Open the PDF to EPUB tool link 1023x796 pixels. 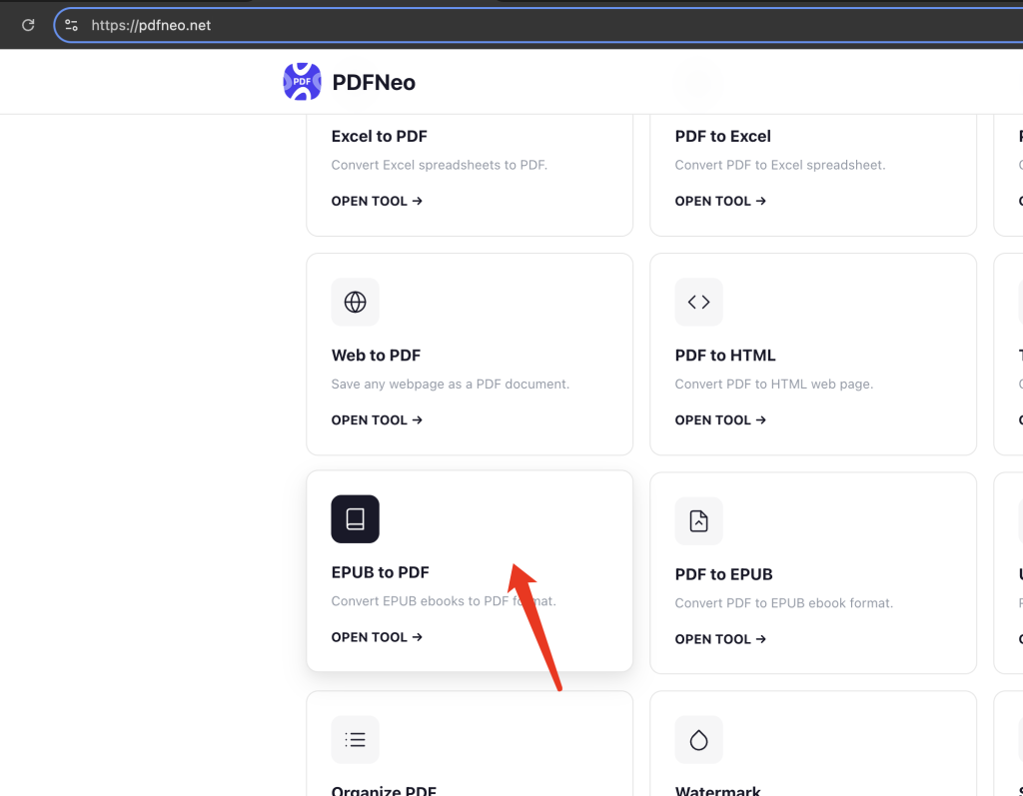[x=721, y=639]
